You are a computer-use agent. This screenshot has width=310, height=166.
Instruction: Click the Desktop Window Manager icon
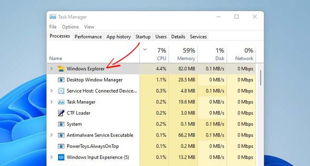(61, 80)
